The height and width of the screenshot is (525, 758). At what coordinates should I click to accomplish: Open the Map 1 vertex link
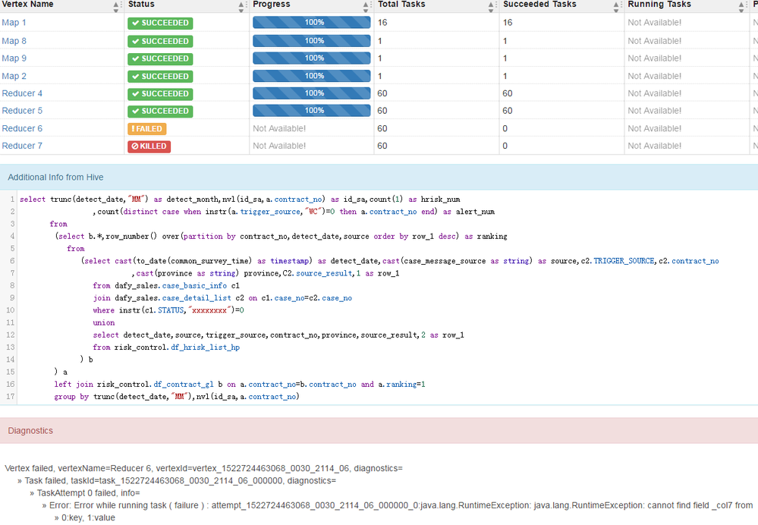pyautogui.click(x=14, y=23)
